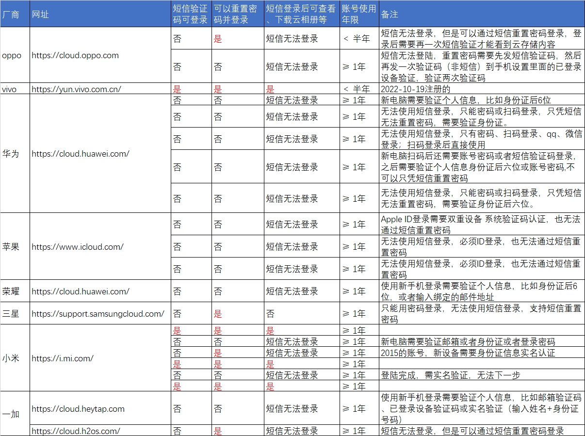Select the https://cloud.heytap.com URL cell
585x436 pixels.
pyautogui.click(x=100, y=408)
